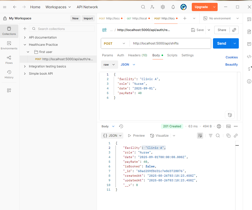Click the user avatar icon
Viewport: 252px width, 210px height.
tap(183, 7)
